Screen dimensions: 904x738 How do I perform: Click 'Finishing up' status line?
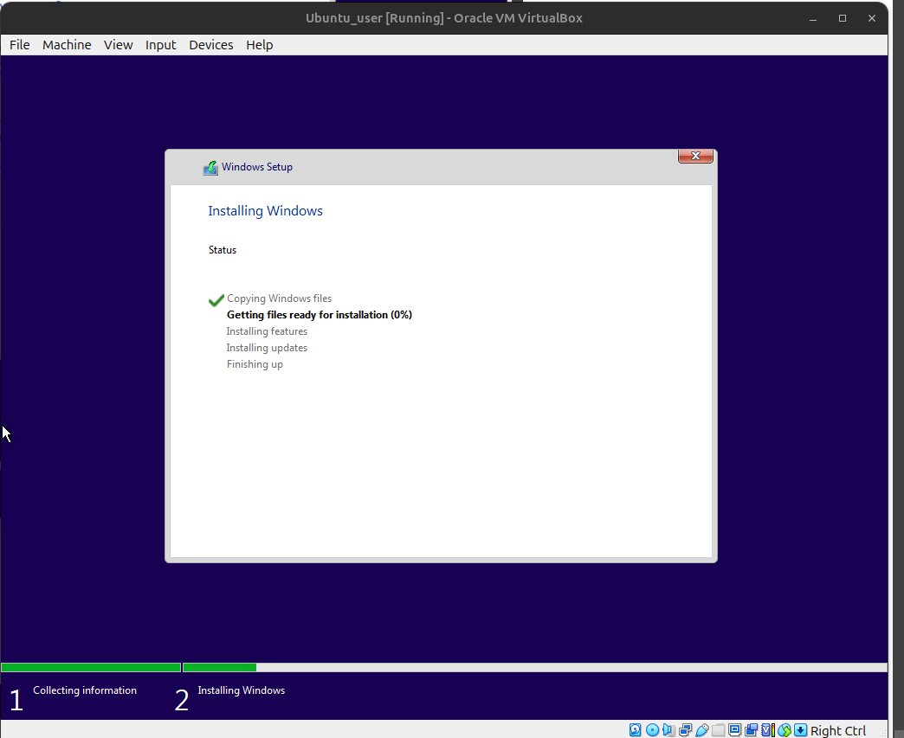coord(255,364)
